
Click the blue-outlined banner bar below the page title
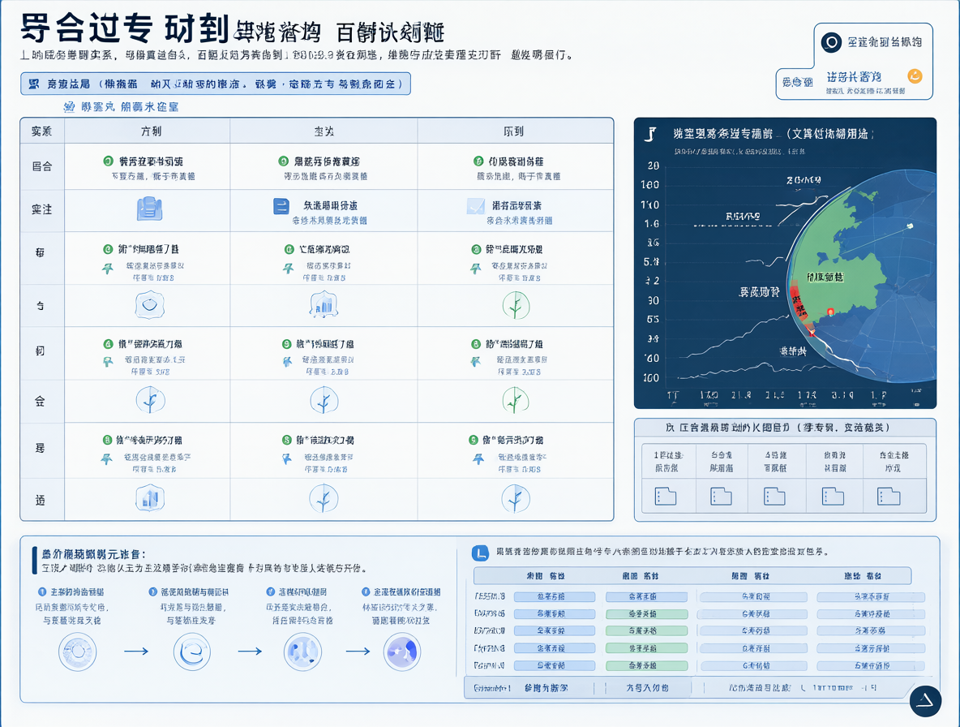(x=216, y=84)
